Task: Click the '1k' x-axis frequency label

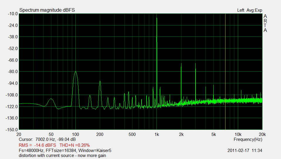Action: click(157, 134)
